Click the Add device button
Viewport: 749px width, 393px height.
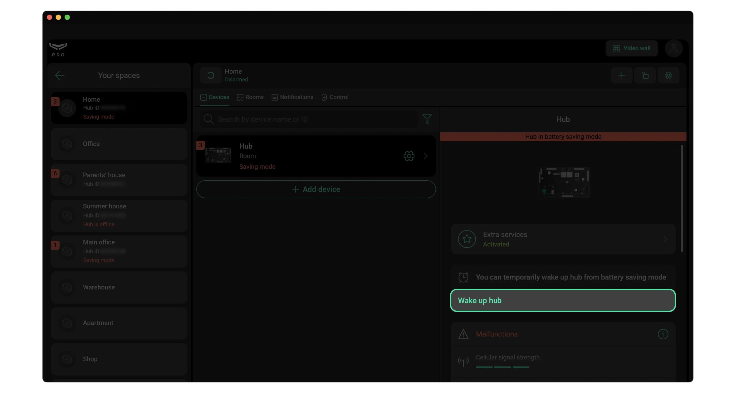pyautogui.click(x=316, y=189)
